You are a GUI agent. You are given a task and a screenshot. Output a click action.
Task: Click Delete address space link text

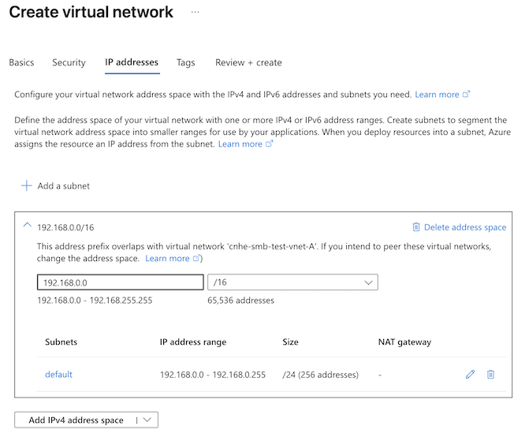coord(465,227)
